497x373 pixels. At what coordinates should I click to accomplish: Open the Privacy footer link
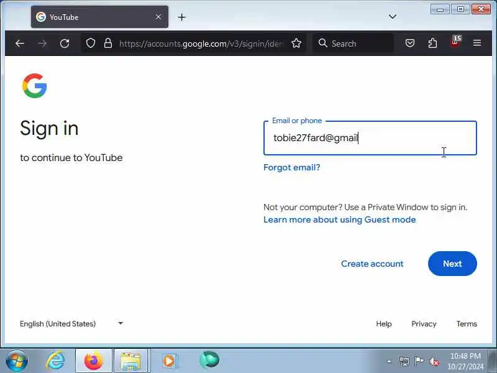pyautogui.click(x=424, y=324)
